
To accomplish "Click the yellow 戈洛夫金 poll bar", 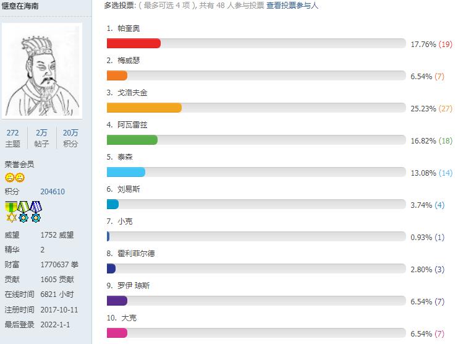I will pyautogui.click(x=144, y=108).
